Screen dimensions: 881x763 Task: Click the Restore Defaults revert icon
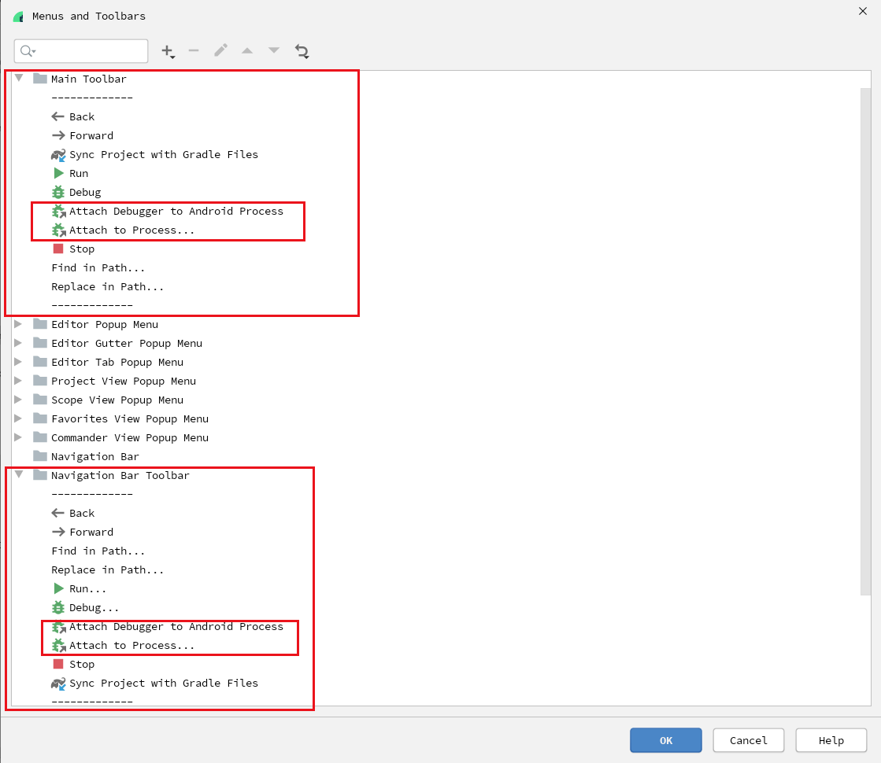point(302,50)
